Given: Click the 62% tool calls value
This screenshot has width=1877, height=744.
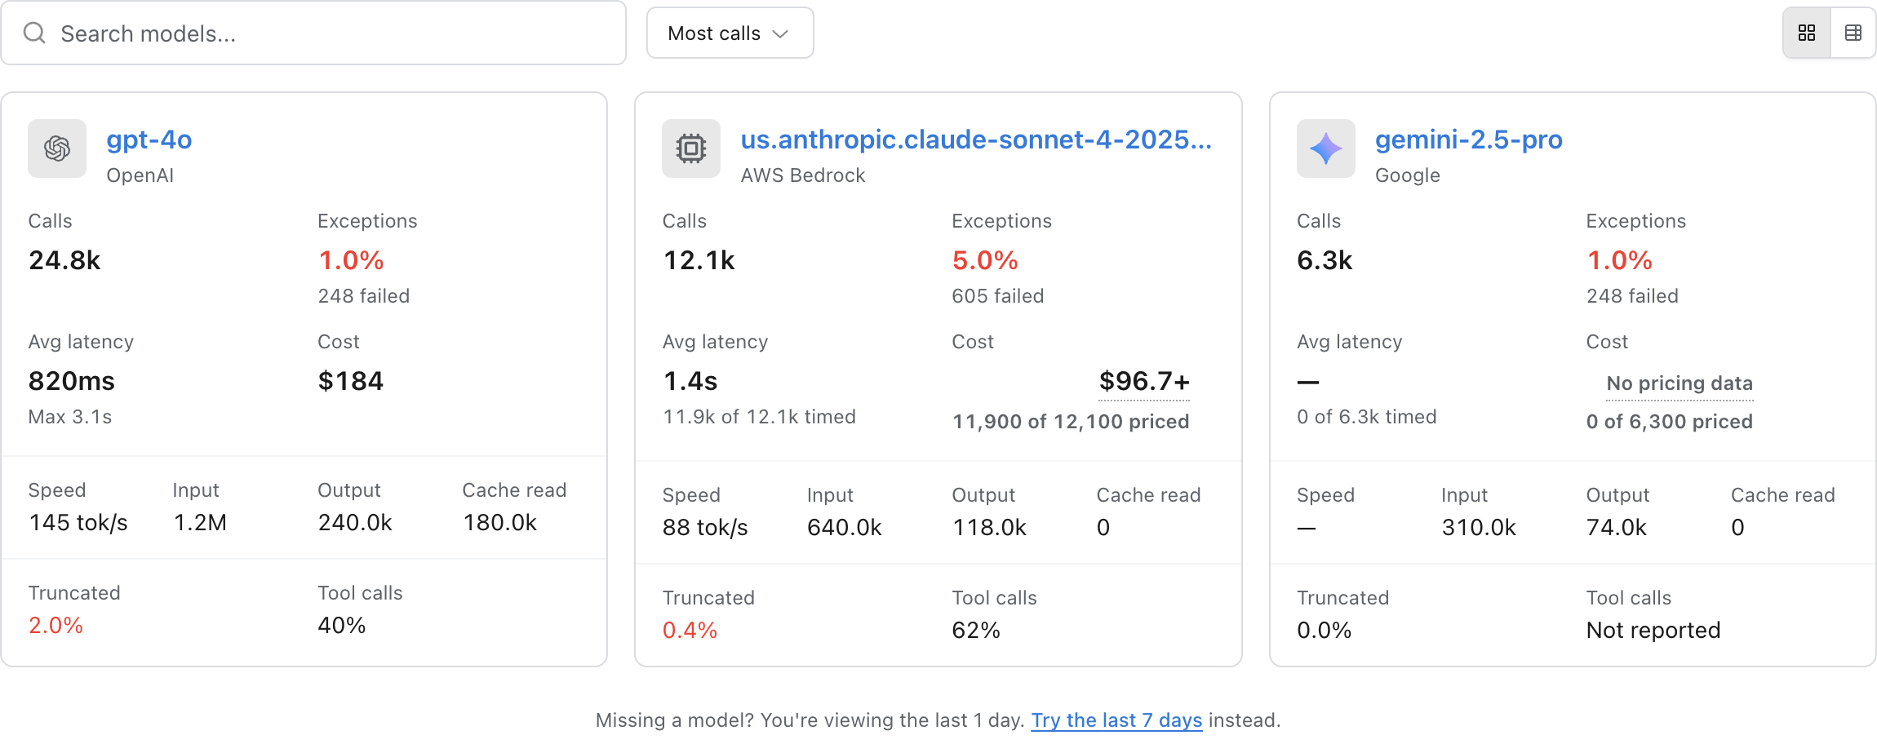Looking at the screenshot, I should [976, 631].
